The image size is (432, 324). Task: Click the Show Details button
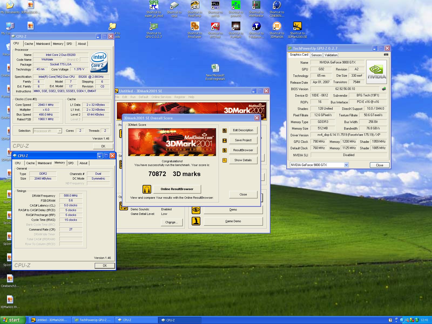tap(243, 160)
